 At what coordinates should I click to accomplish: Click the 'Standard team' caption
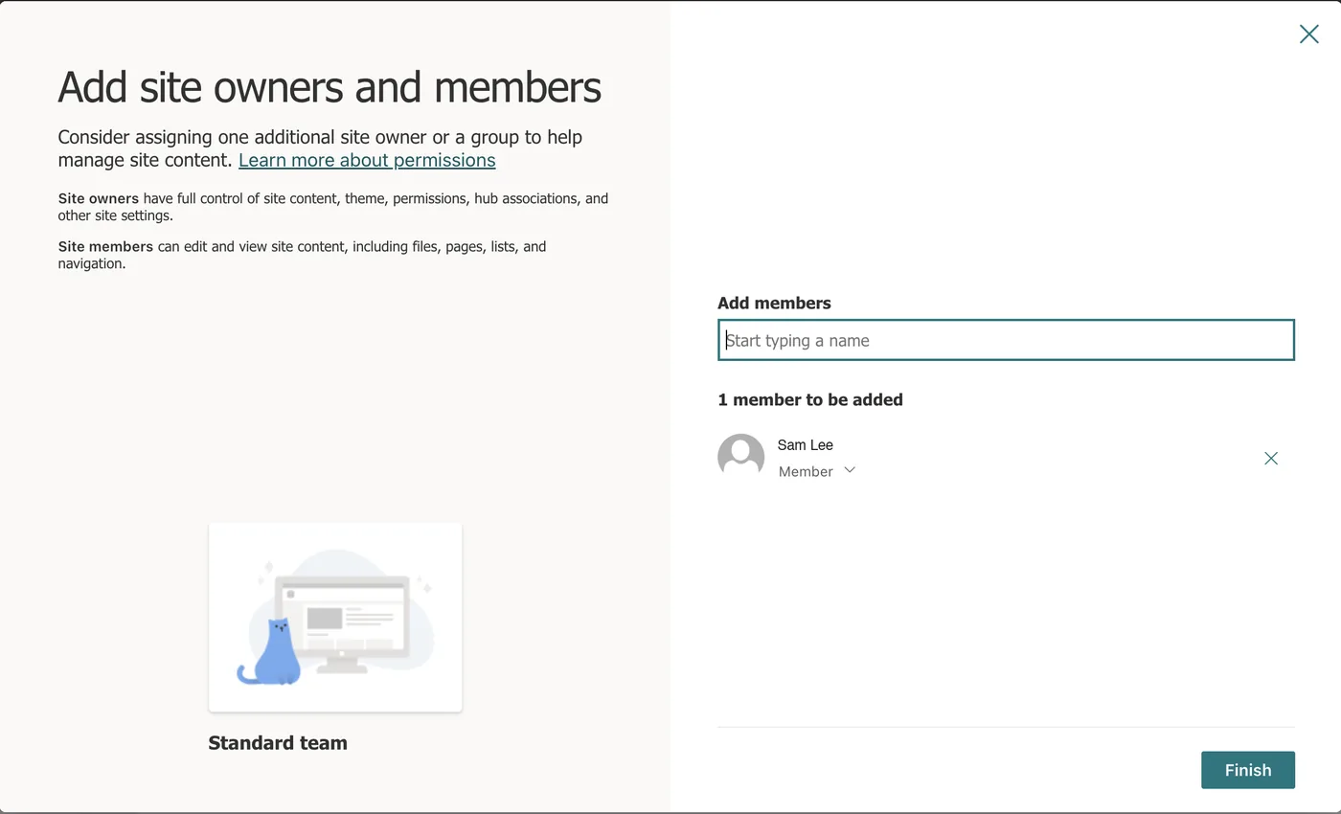click(278, 743)
